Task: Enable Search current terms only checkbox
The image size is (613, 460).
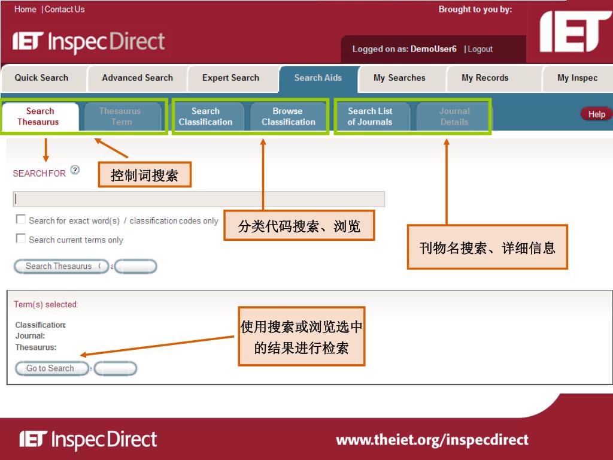Action: click(x=21, y=238)
